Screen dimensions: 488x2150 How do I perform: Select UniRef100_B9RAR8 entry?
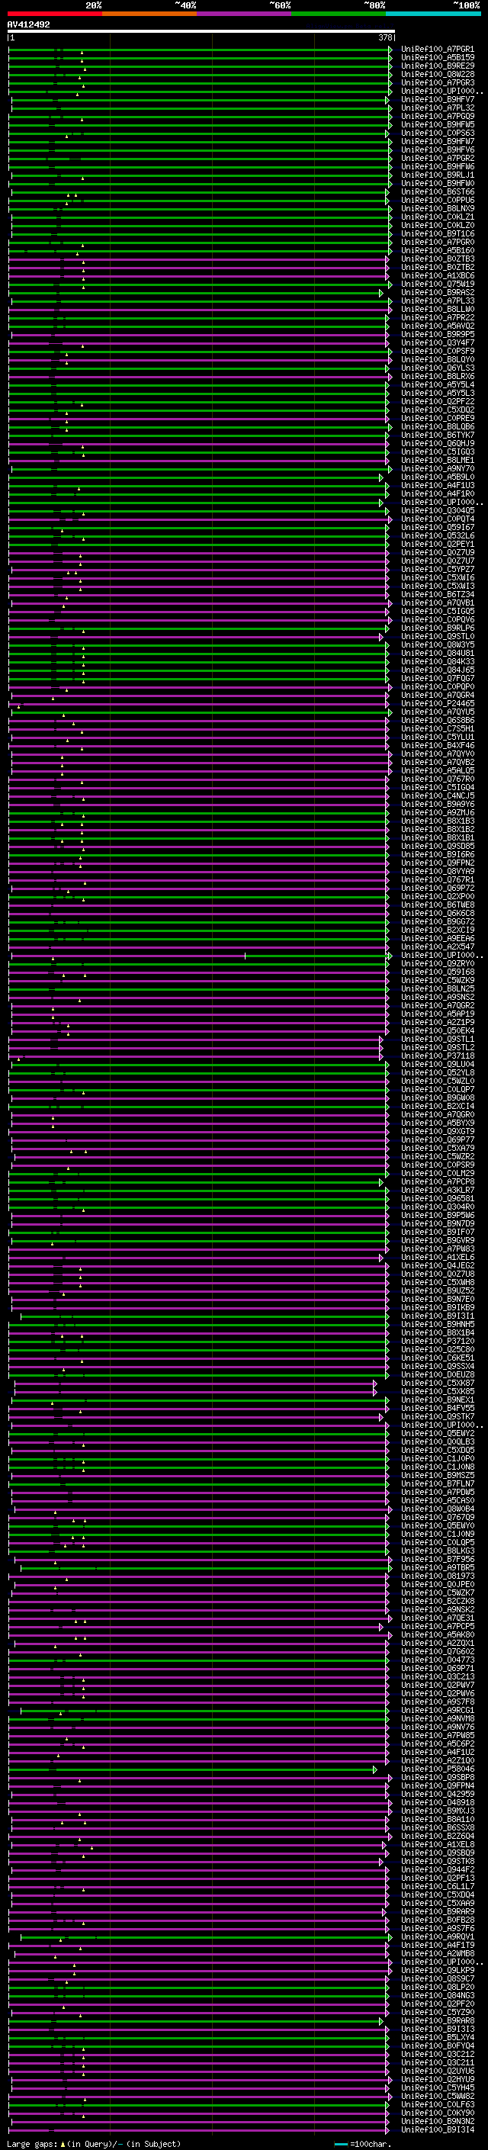click(437, 2020)
